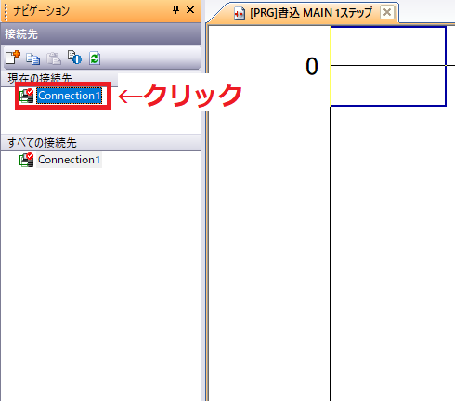Close the [PRG]書込 MAIN tab
The width and height of the screenshot is (455, 401).
387,13
